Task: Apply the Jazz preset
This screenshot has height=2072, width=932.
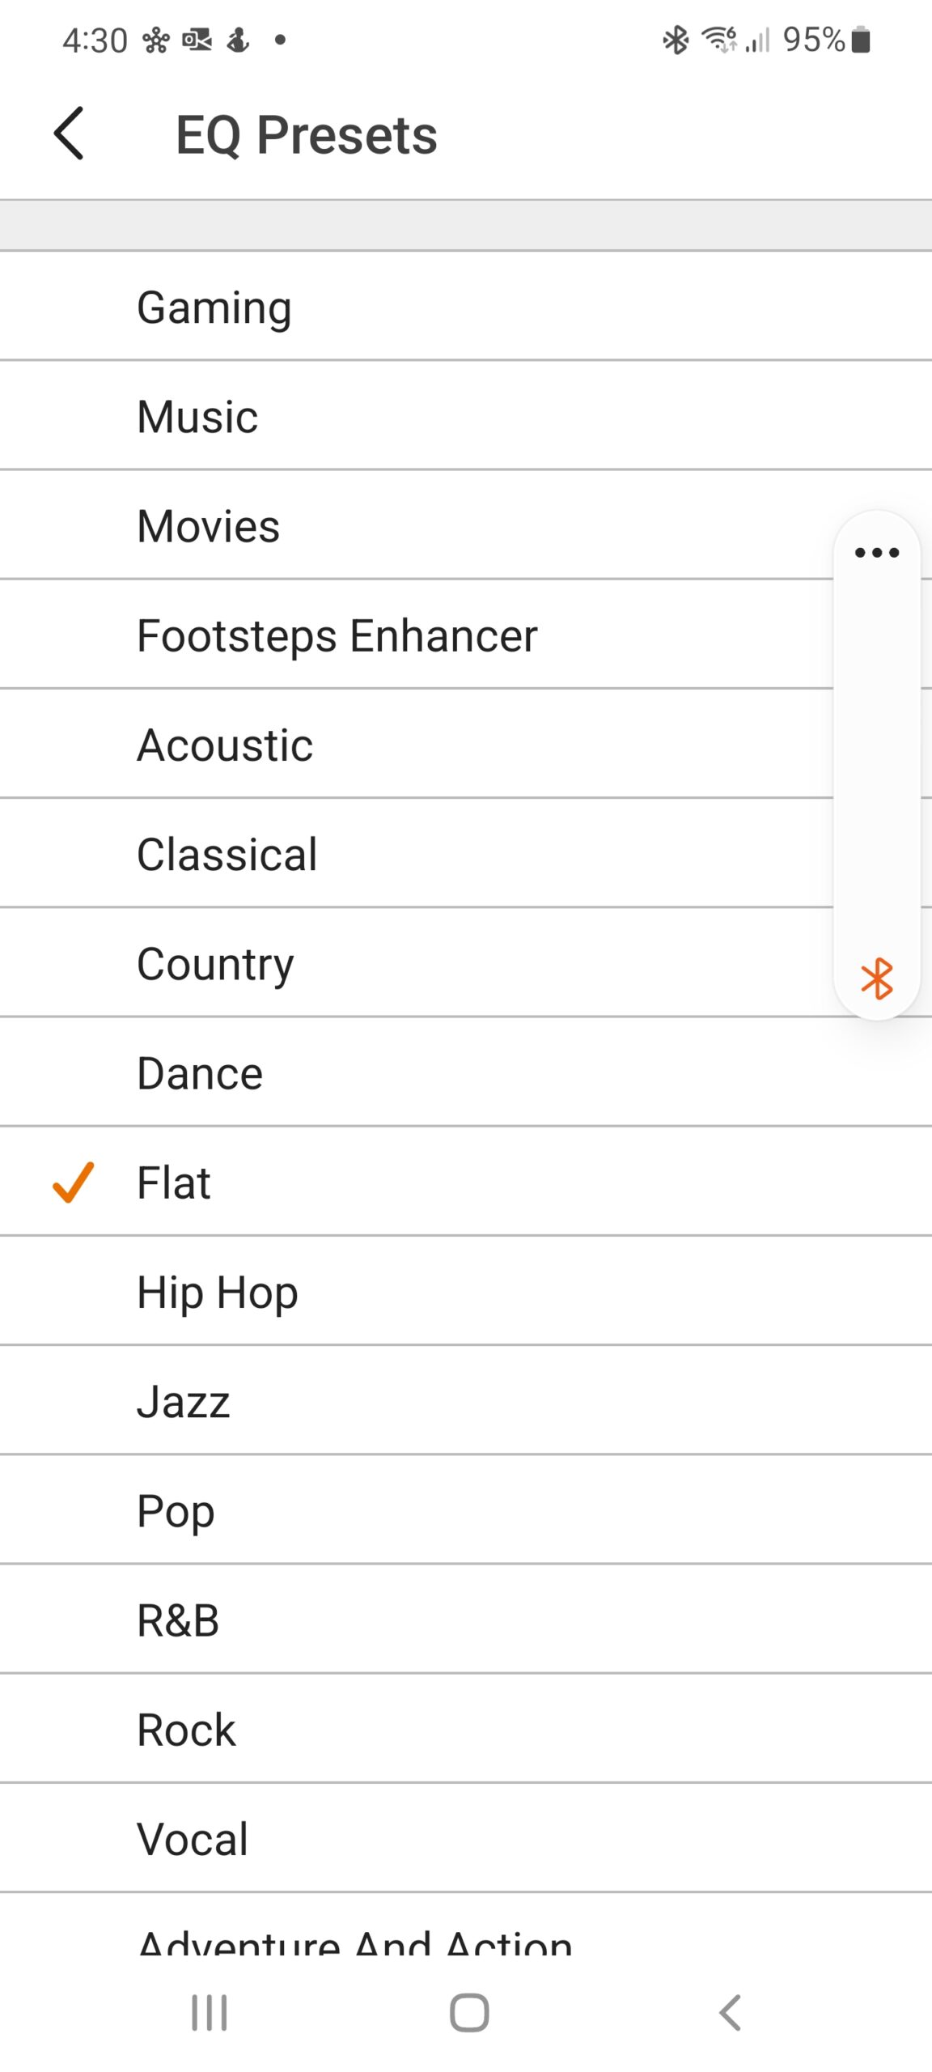Action: coord(184,1402)
